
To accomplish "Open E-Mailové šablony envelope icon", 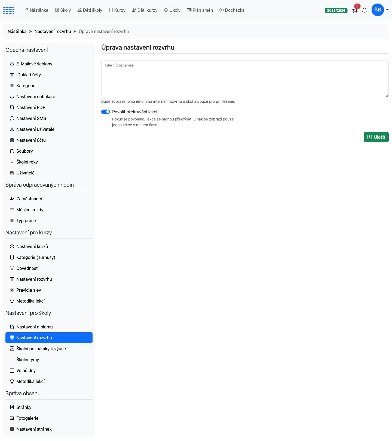I will click(12, 64).
